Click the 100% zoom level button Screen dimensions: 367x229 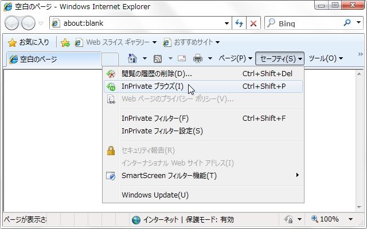pos(325,219)
